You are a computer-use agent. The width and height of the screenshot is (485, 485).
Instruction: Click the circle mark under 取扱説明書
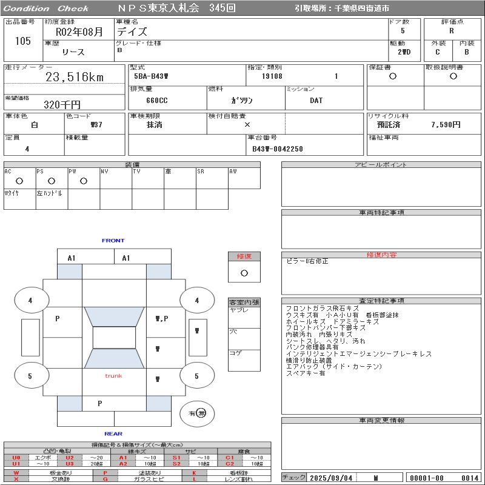point(453,76)
